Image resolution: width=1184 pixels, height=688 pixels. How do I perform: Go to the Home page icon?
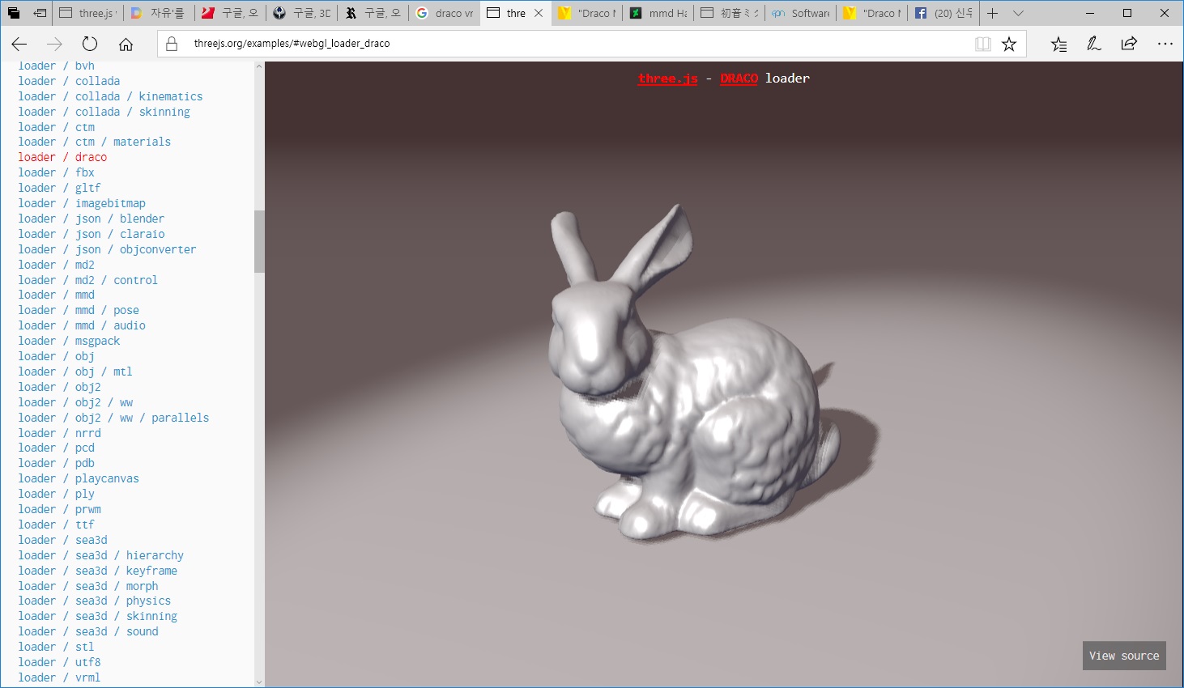126,45
